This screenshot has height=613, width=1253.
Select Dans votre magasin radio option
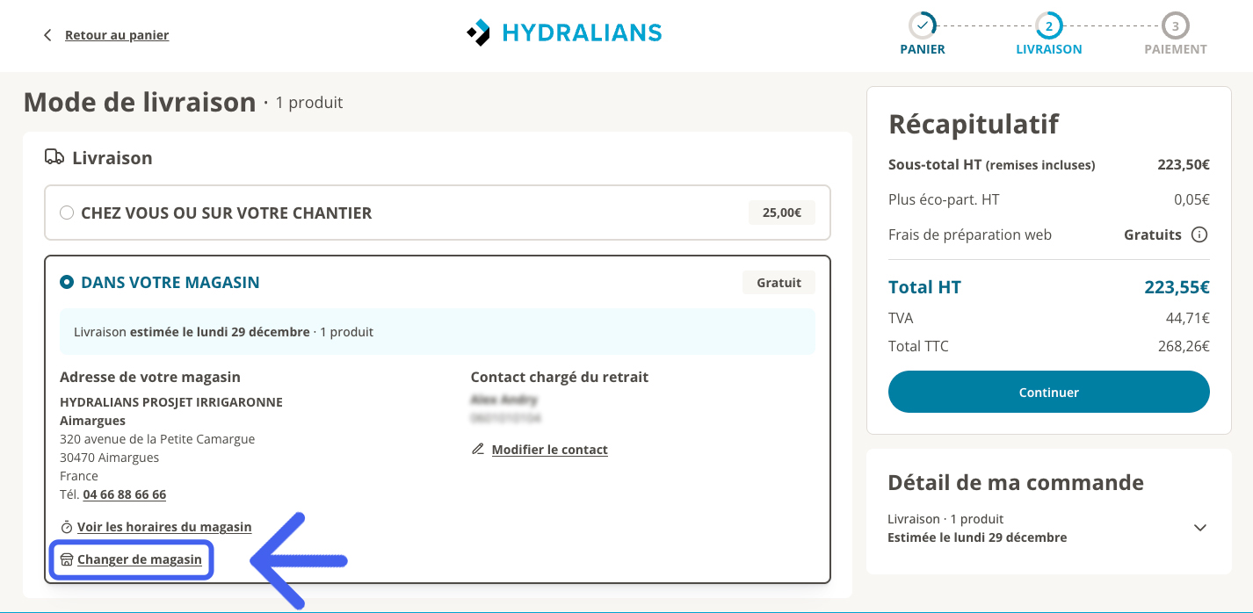(x=67, y=283)
